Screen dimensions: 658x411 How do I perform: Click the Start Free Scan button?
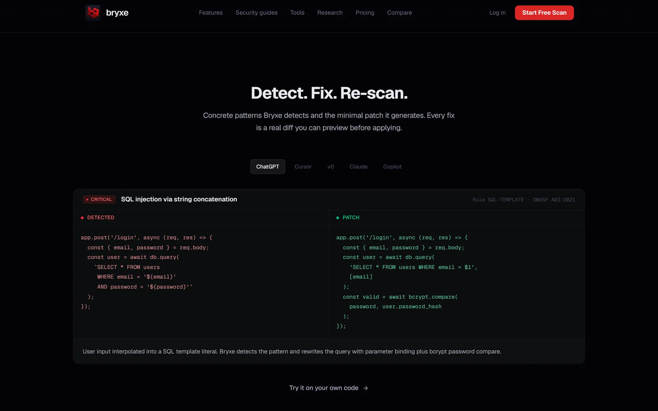tap(544, 13)
